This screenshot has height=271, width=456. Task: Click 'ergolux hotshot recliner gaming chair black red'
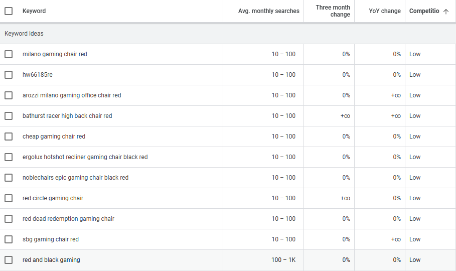coord(85,157)
